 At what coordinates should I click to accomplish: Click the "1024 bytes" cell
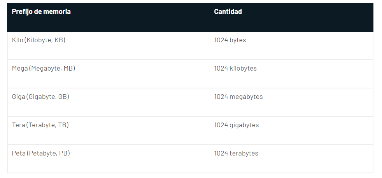[230, 40]
